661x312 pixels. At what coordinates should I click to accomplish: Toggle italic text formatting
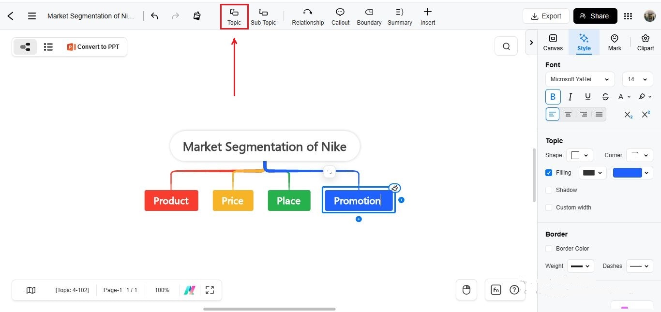(571, 97)
